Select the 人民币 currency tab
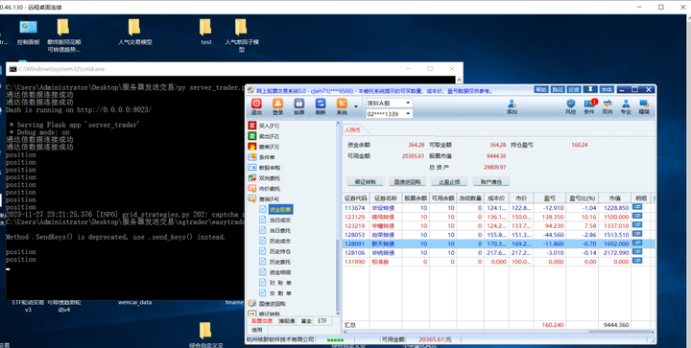Image resolution: width=691 pixels, height=348 pixels. (x=352, y=130)
